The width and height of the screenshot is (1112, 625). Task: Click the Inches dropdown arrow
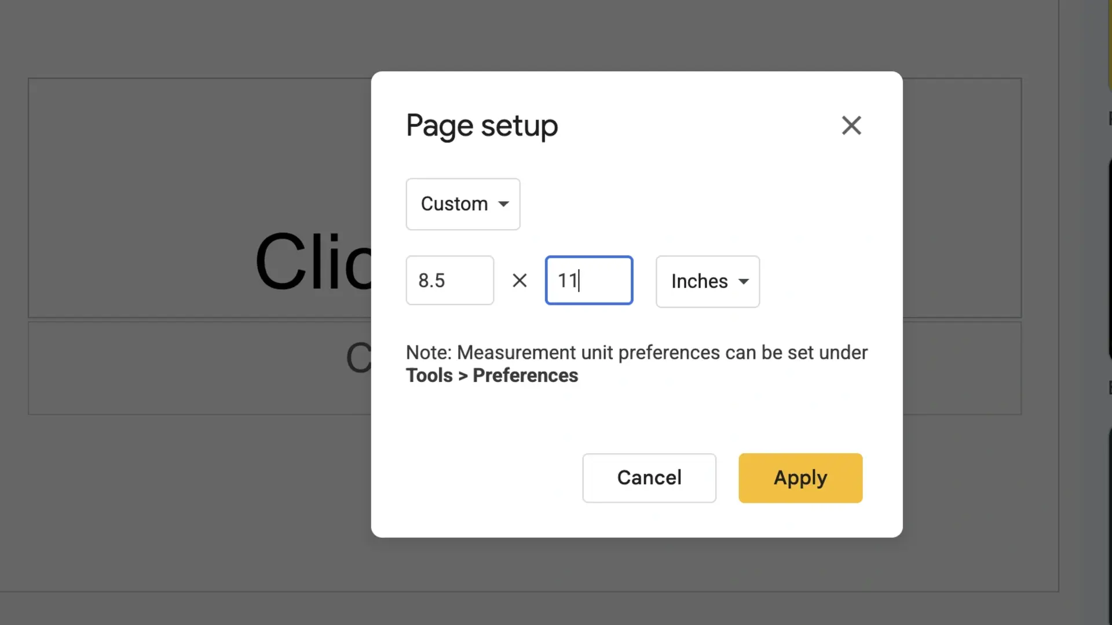tap(744, 282)
